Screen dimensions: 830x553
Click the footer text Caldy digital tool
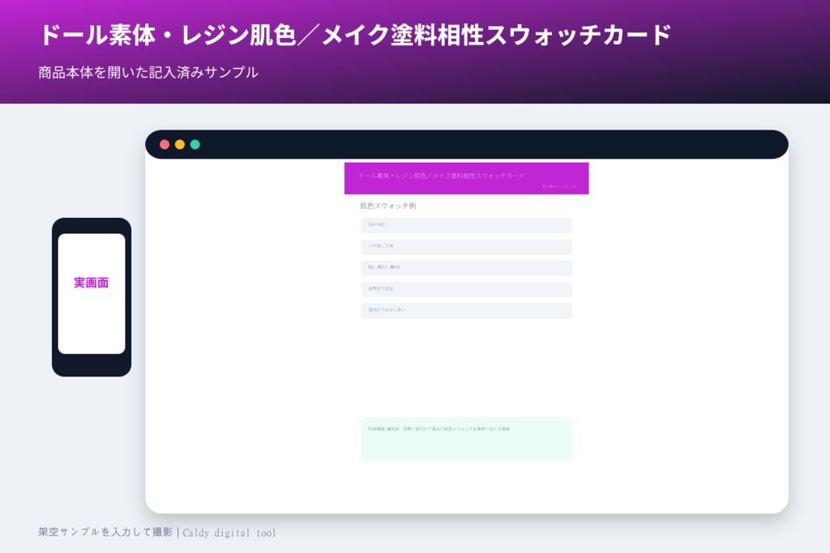[229, 533]
